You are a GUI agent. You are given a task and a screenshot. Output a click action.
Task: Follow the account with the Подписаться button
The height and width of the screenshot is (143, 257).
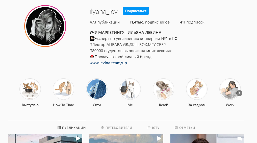[136, 11]
